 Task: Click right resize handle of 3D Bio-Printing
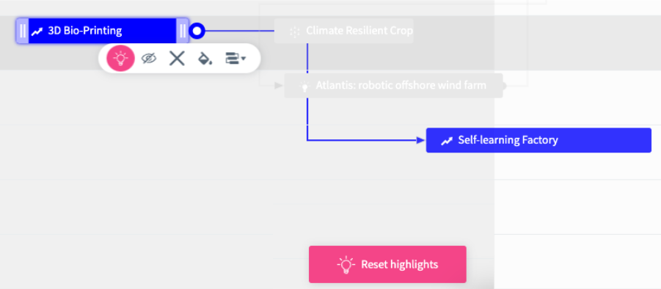183,31
